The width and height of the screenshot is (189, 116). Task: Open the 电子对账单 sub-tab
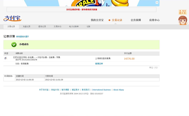(74, 27)
